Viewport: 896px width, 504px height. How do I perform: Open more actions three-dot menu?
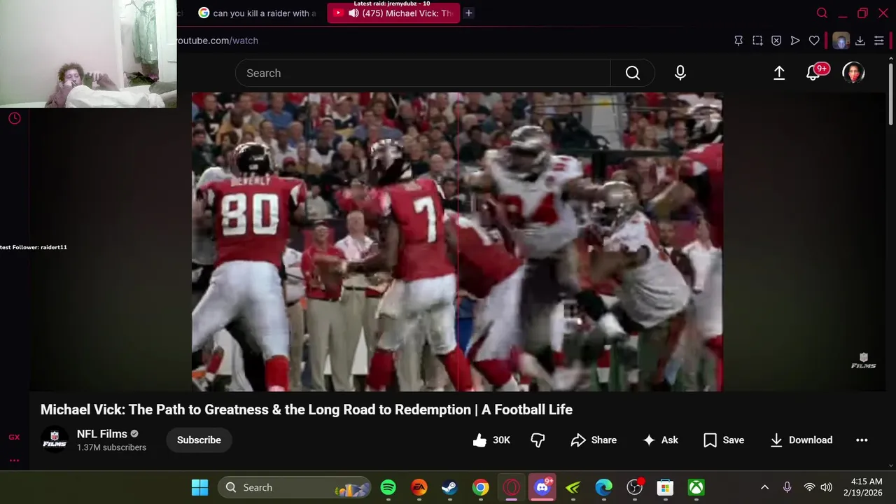pyautogui.click(x=862, y=440)
